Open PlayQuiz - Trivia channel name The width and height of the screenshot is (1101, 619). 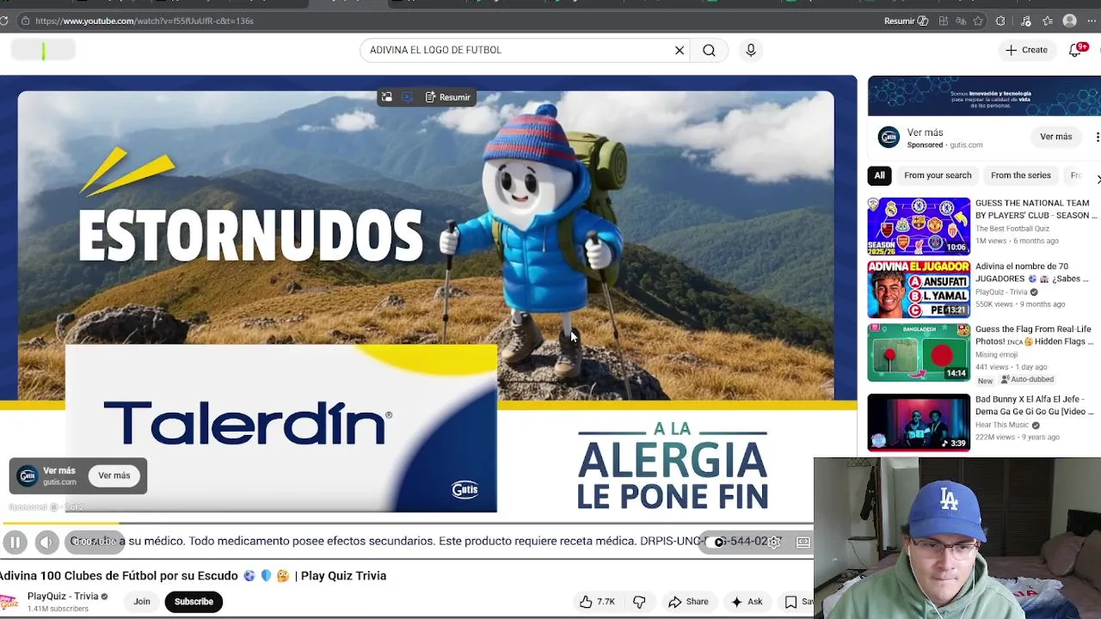tap(63, 597)
